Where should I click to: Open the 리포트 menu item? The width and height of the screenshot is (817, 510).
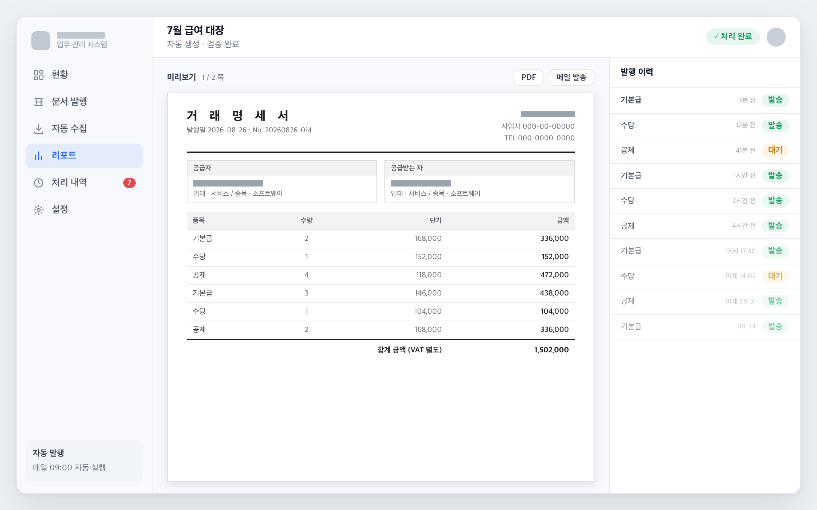click(x=84, y=156)
